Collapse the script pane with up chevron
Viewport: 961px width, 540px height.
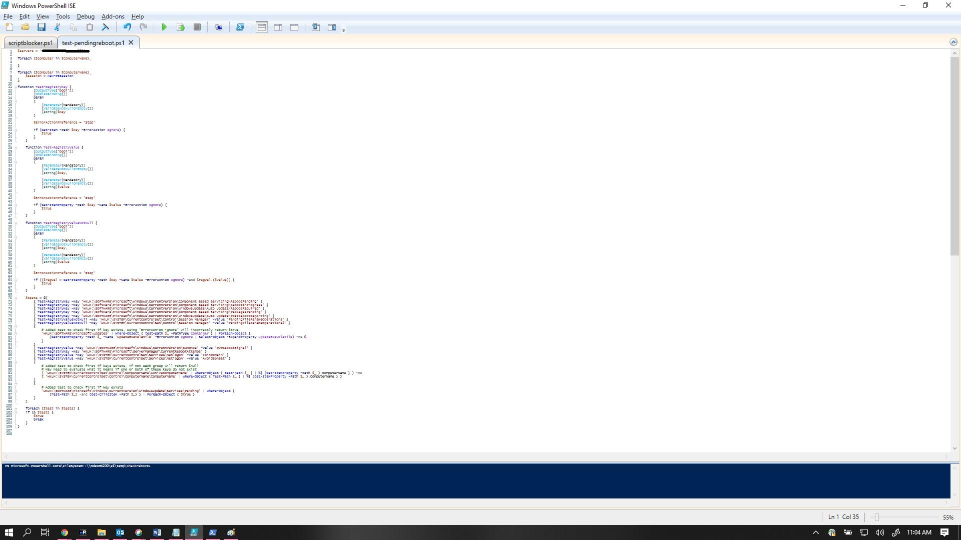click(x=953, y=42)
